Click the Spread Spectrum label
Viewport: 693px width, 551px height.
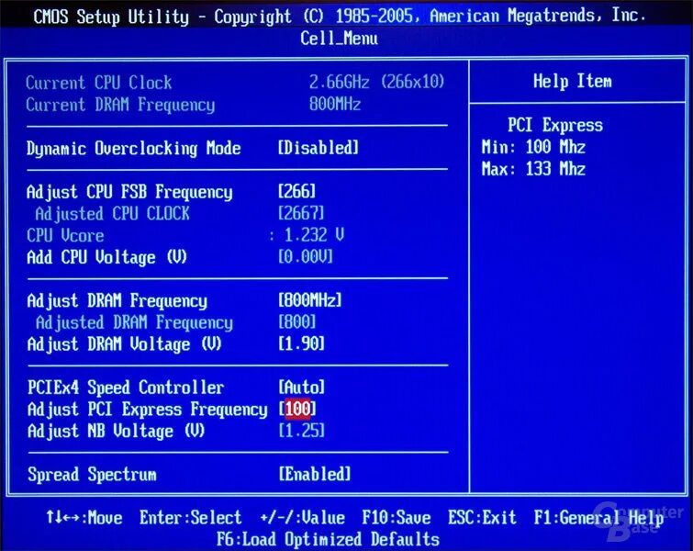click(x=92, y=475)
